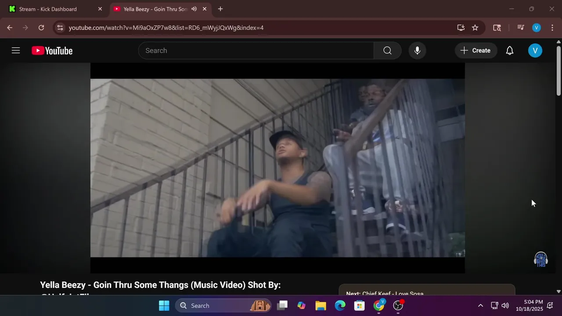The width and height of the screenshot is (562, 316).
Task: Go back in browser history
Action: pos(10,28)
